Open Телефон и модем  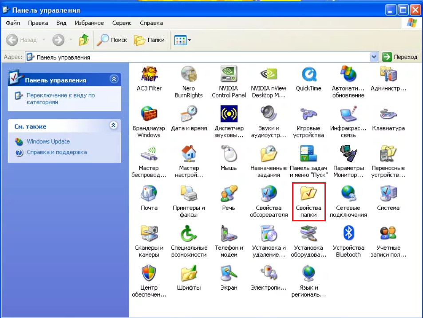pyautogui.click(x=229, y=241)
